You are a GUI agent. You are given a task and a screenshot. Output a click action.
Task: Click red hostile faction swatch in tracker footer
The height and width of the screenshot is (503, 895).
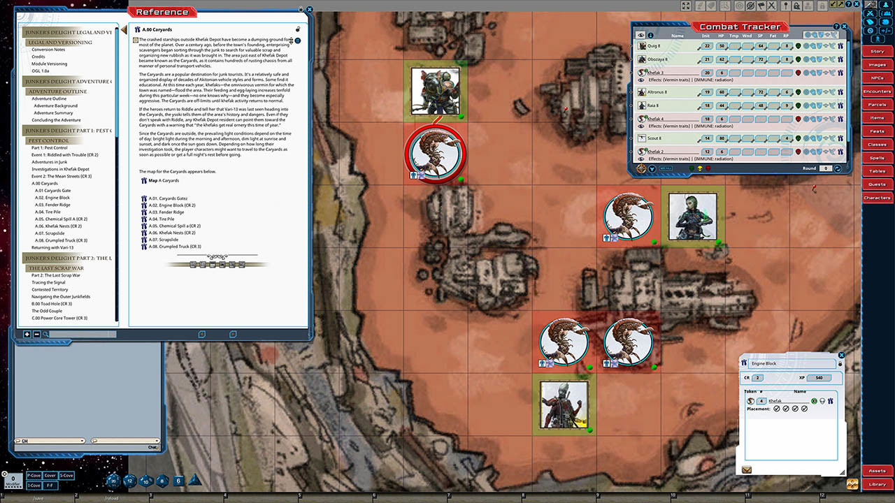(x=708, y=168)
